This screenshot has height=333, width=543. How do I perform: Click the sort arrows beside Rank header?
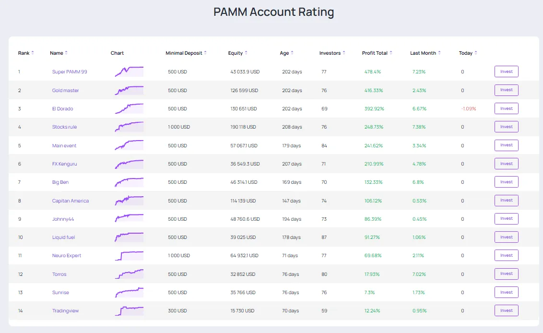(x=33, y=53)
